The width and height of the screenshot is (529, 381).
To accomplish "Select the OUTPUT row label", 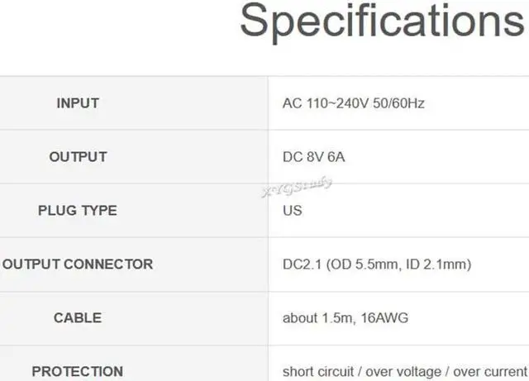I will click(x=78, y=157).
